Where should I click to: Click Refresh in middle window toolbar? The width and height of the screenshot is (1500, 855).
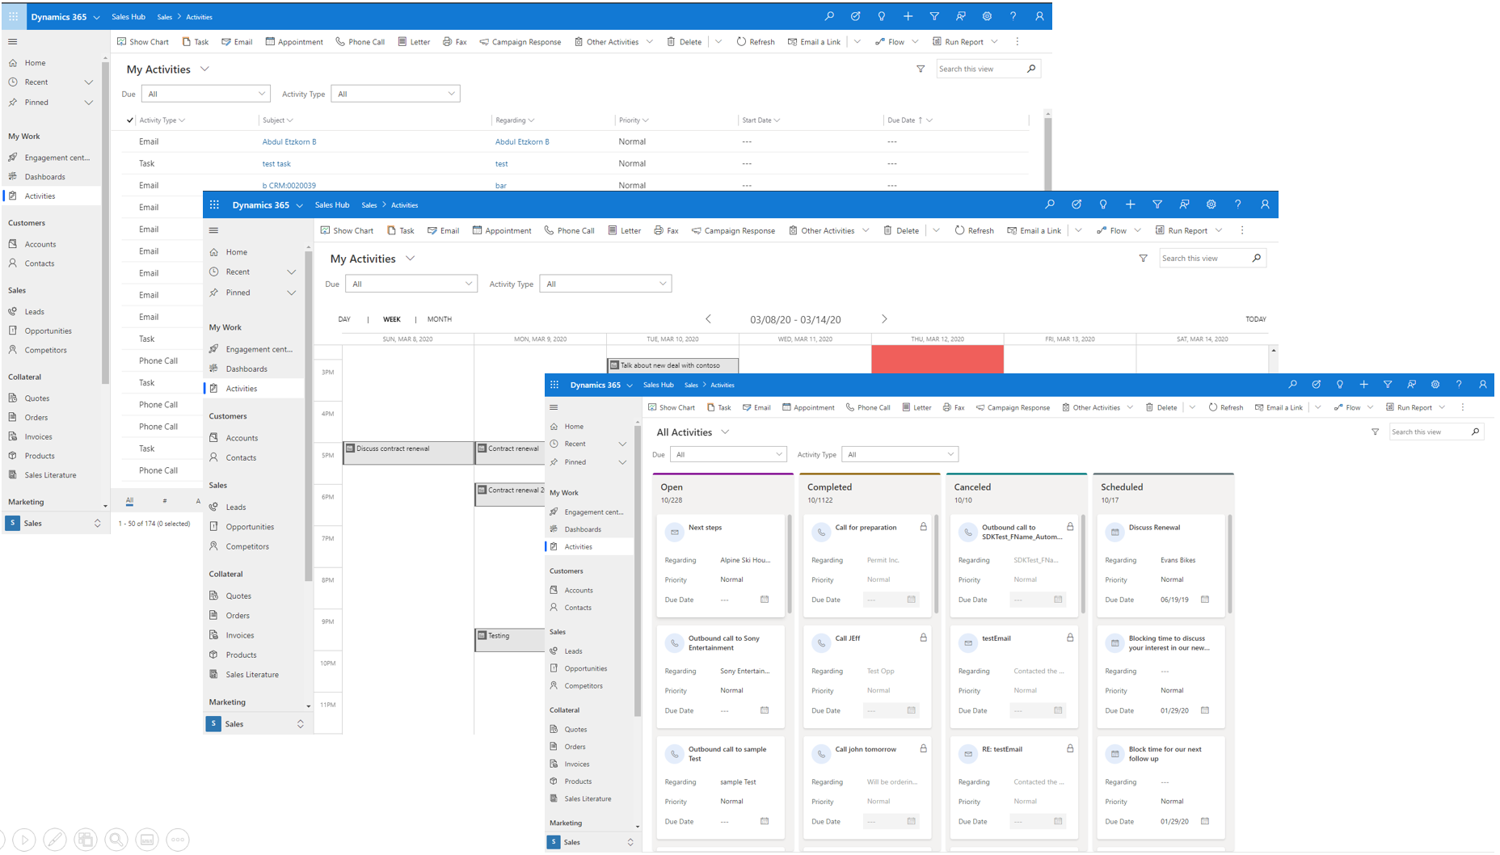point(974,230)
